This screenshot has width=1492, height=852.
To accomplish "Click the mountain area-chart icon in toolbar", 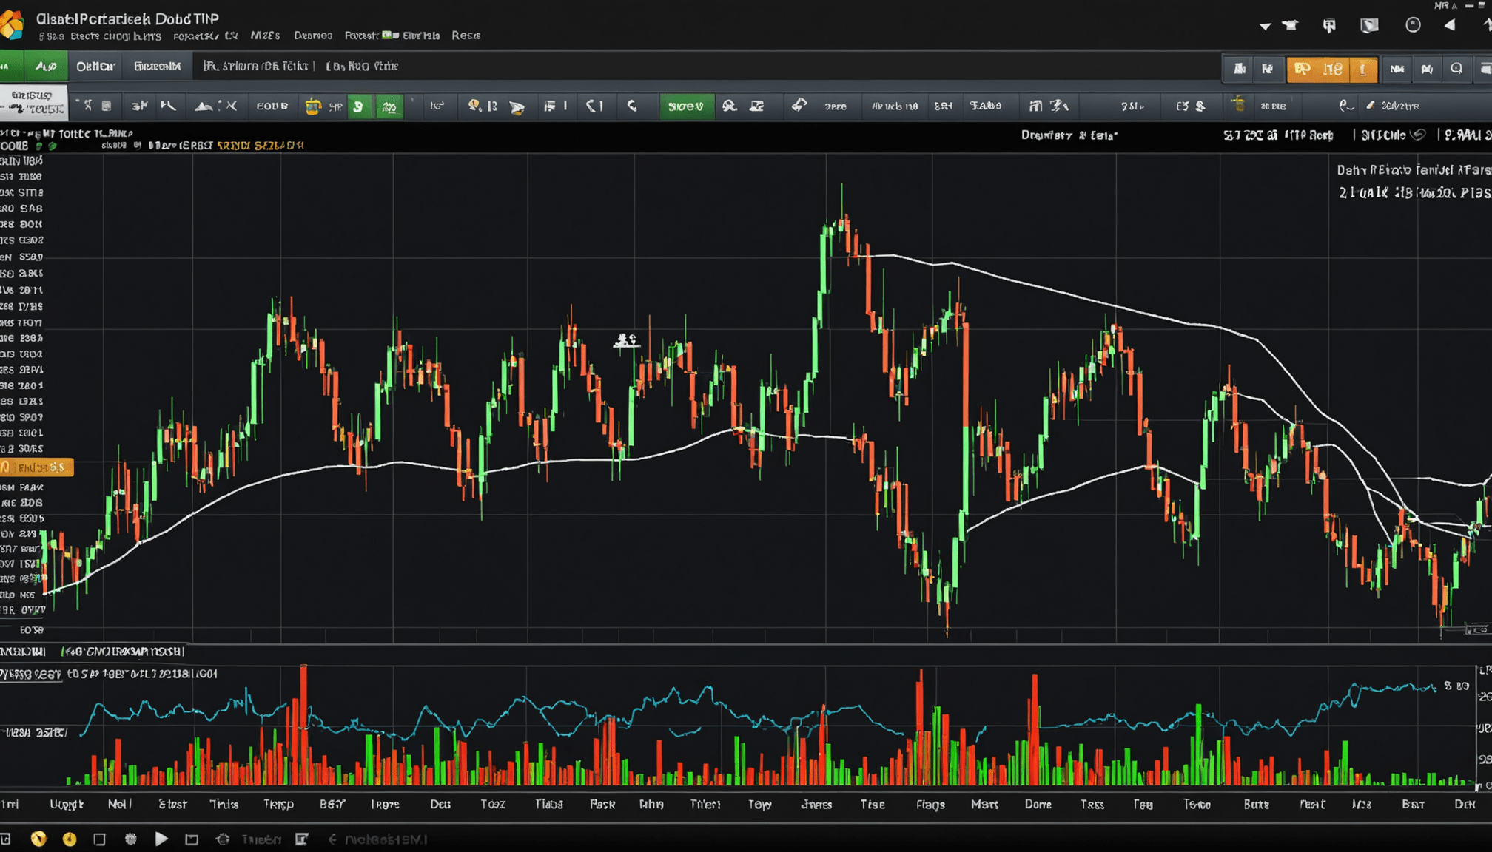I will 204,106.
